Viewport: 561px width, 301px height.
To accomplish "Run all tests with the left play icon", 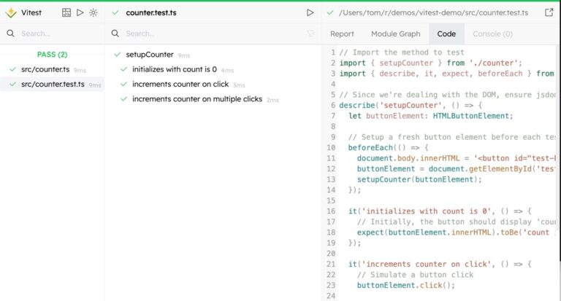I will [x=80, y=13].
